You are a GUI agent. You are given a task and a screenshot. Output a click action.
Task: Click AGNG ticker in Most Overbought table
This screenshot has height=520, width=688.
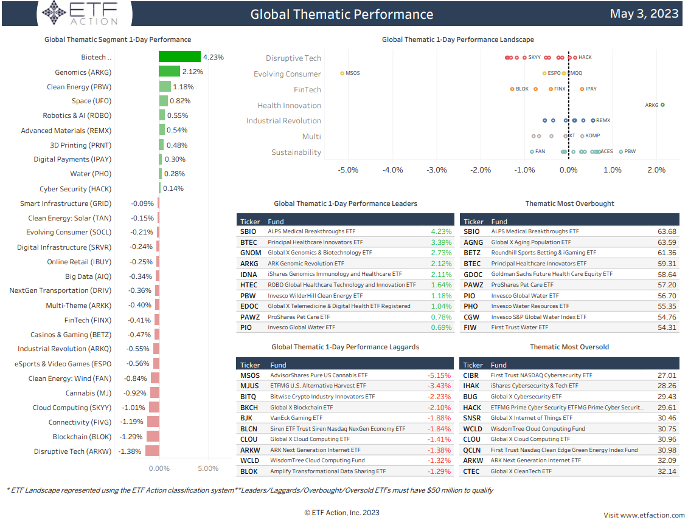pyautogui.click(x=473, y=242)
